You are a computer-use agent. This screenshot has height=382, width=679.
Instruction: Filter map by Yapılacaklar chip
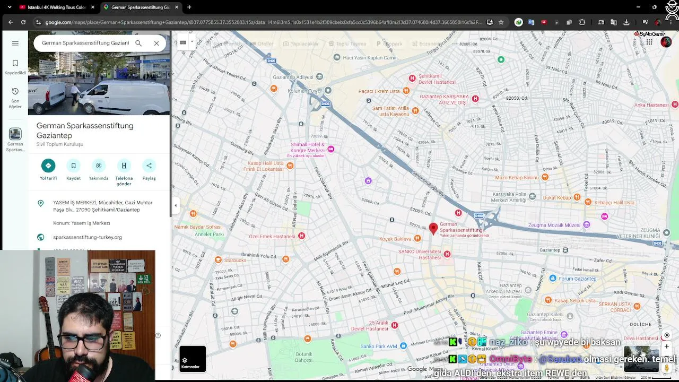click(300, 44)
